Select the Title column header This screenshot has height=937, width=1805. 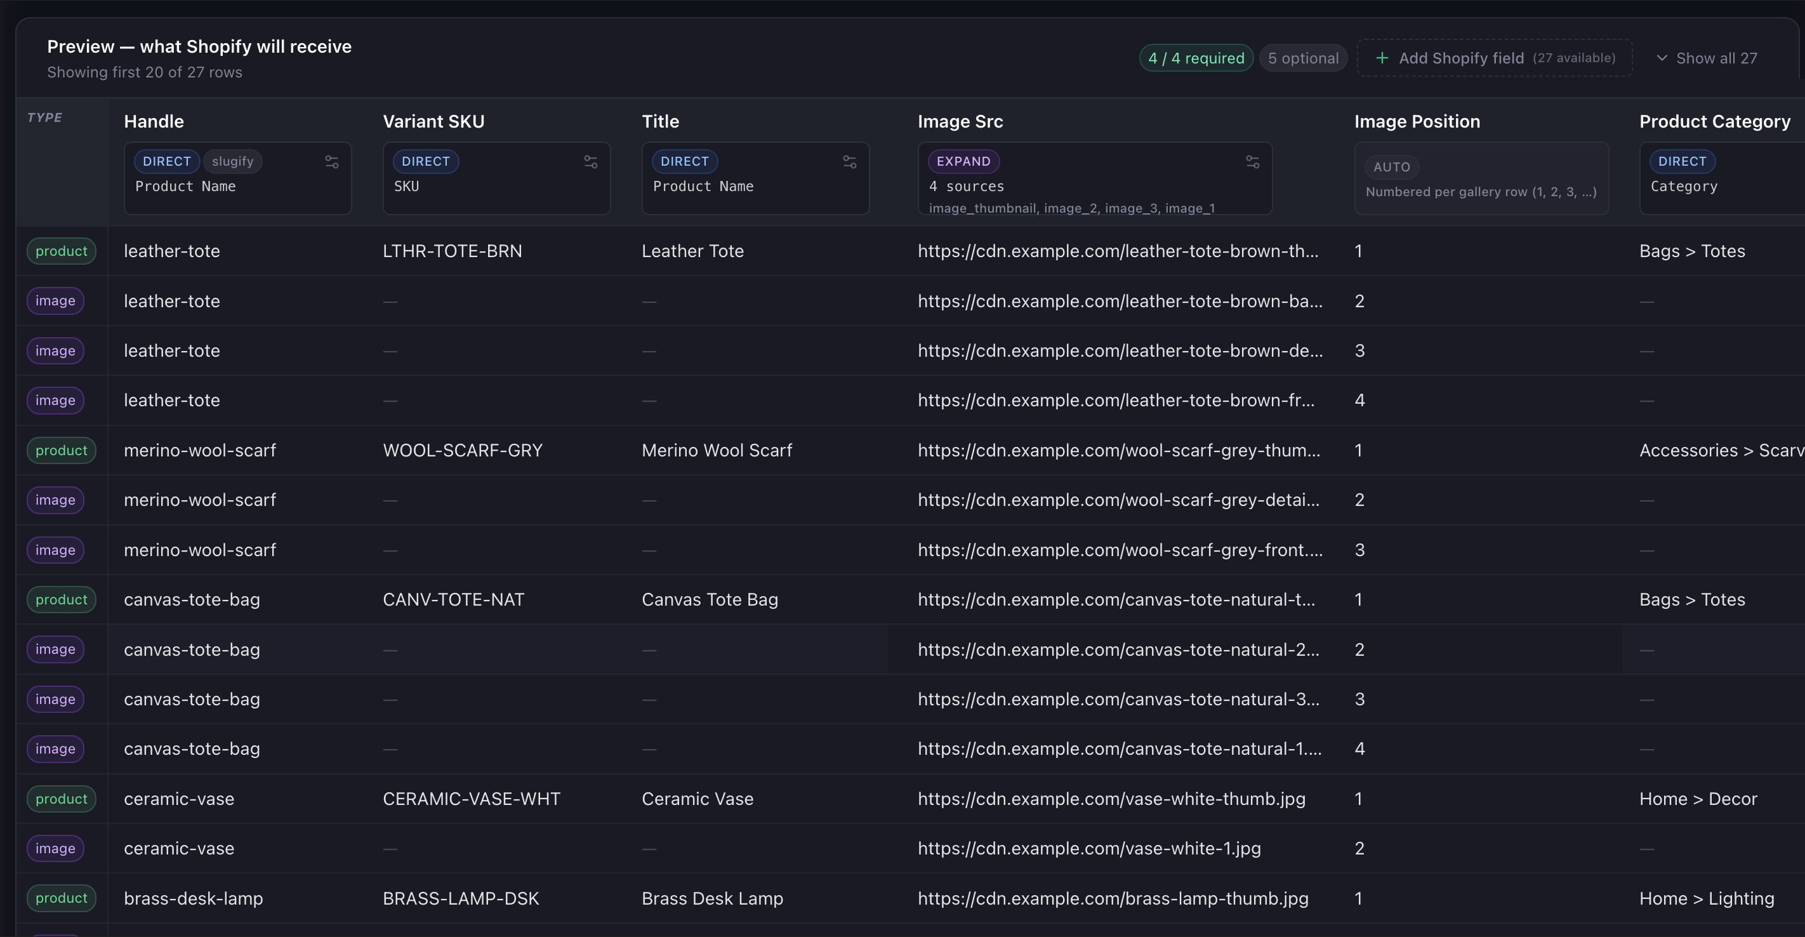(x=660, y=121)
